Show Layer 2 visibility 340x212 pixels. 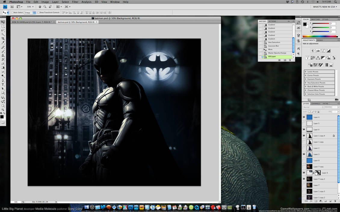click(304, 148)
